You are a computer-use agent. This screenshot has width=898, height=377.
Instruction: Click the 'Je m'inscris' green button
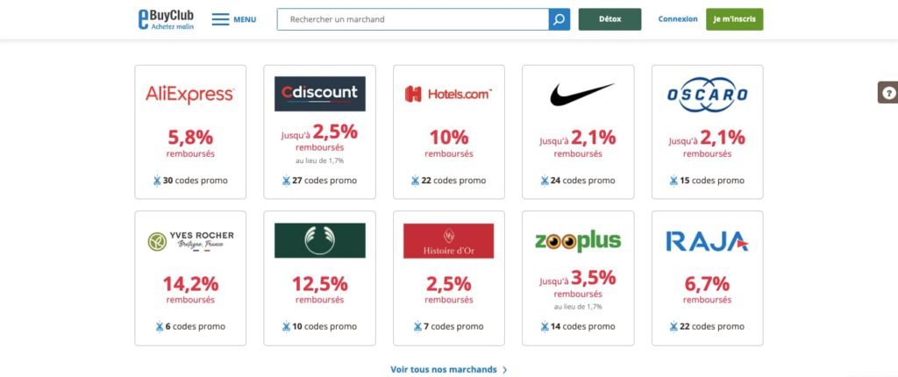click(734, 19)
